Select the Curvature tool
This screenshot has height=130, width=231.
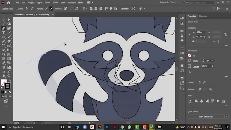[9, 28]
